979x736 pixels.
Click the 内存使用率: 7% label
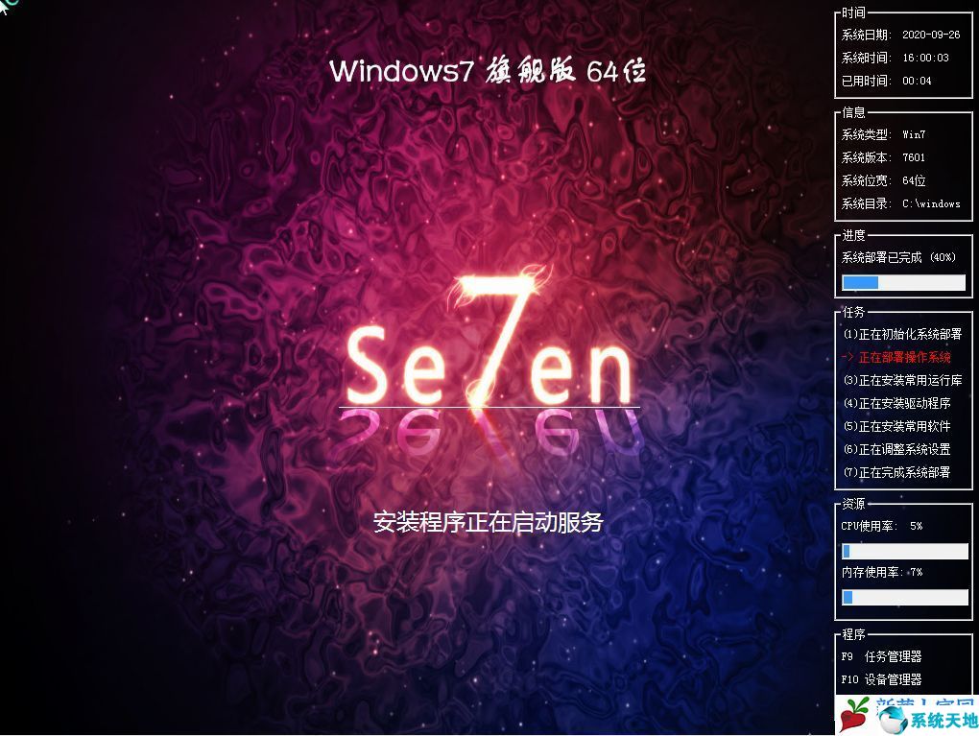[x=882, y=573]
